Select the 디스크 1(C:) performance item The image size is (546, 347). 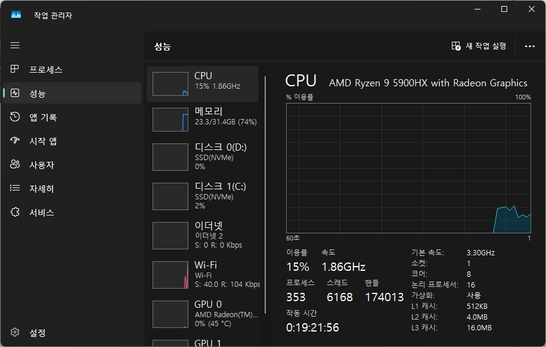point(203,196)
